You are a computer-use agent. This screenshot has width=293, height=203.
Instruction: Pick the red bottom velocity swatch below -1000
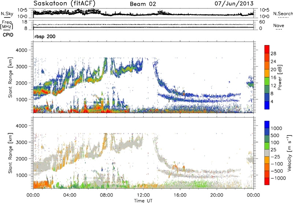(267, 181)
